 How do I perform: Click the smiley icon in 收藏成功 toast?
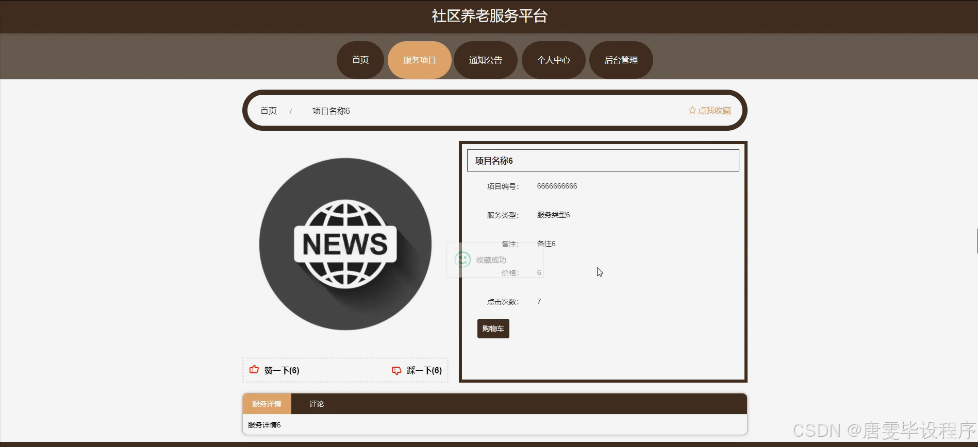click(x=462, y=259)
